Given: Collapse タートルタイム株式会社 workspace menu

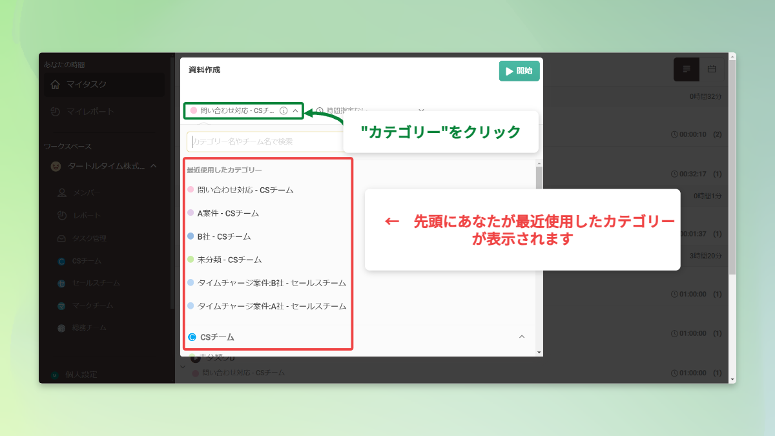Looking at the screenshot, I should pyautogui.click(x=154, y=166).
